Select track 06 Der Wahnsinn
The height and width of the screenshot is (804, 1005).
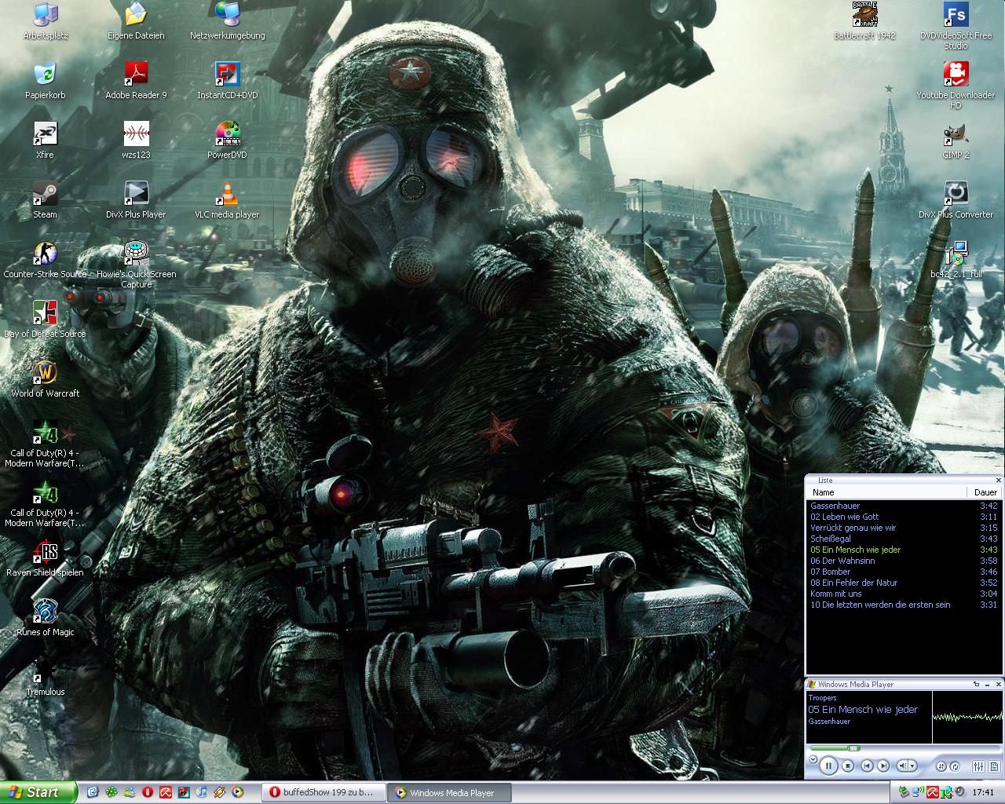(904, 561)
